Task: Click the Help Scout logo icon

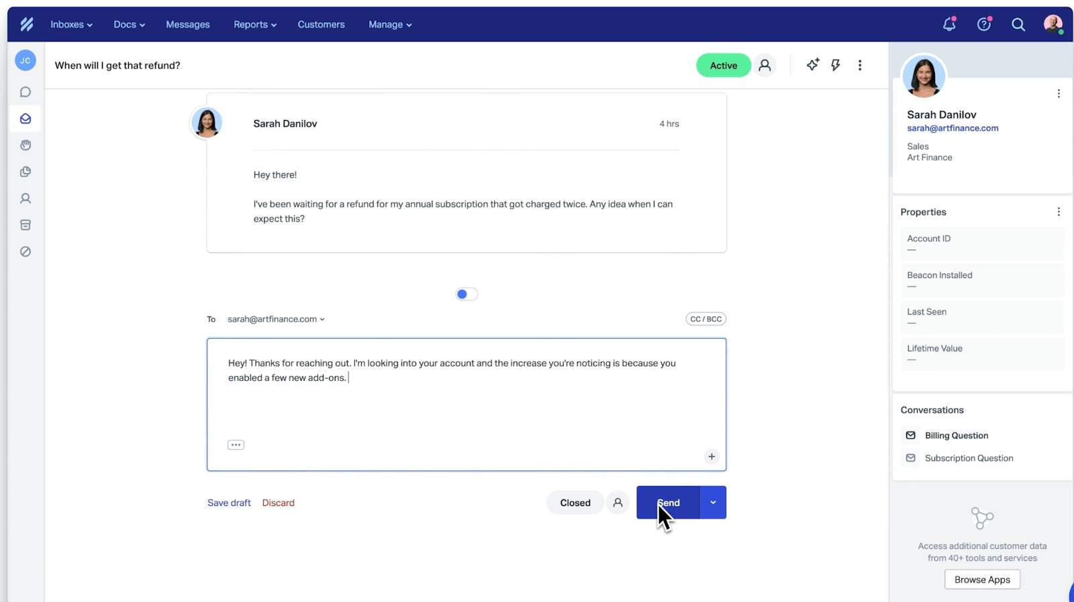Action: coord(27,24)
